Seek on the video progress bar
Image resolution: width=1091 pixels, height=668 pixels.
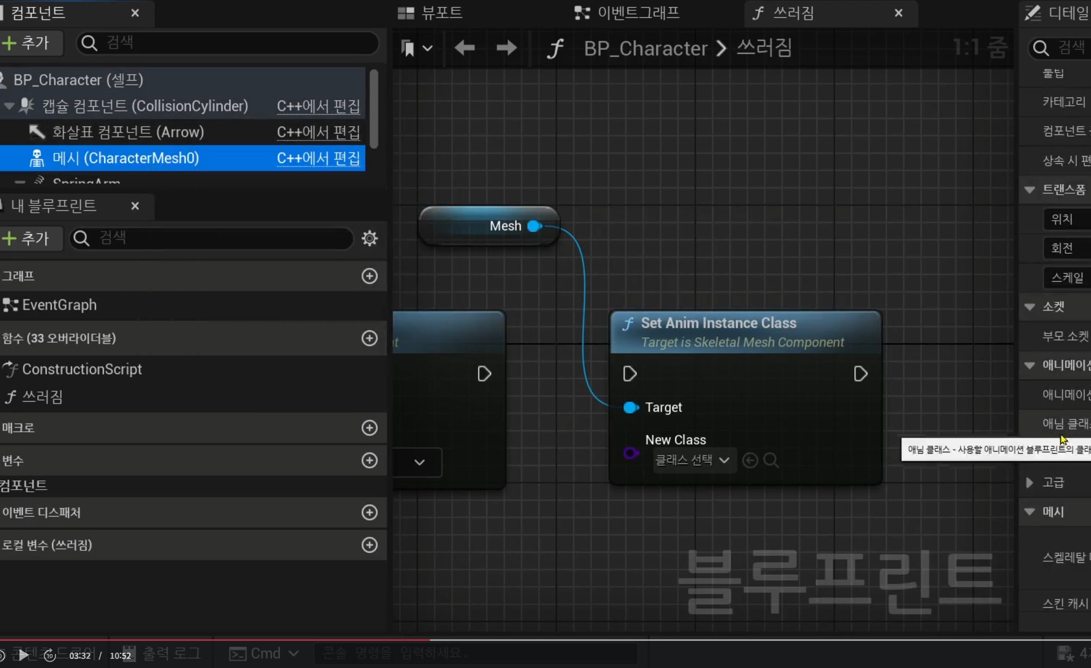click(545, 640)
